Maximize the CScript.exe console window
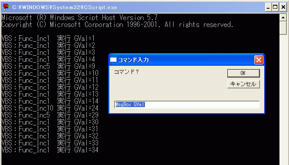The width and height of the screenshot is (289, 165). [x=275, y=7]
